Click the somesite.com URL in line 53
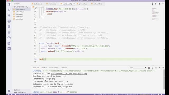This screenshot has height=95, width=169. [x=90, y=46]
